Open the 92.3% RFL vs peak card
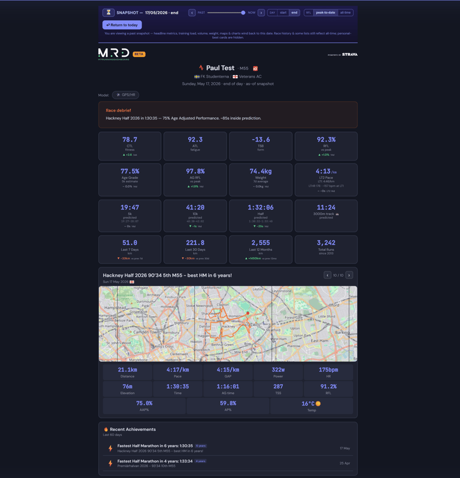The width and height of the screenshot is (460, 478). coord(326,146)
